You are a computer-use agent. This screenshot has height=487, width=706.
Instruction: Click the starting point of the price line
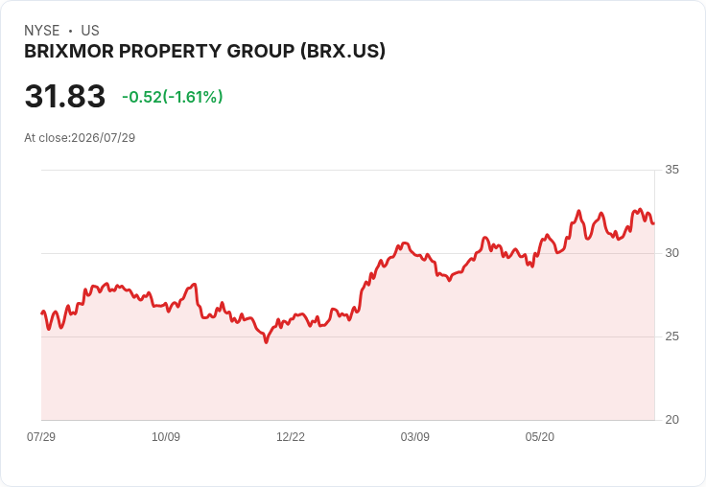[x=42, y=313]
